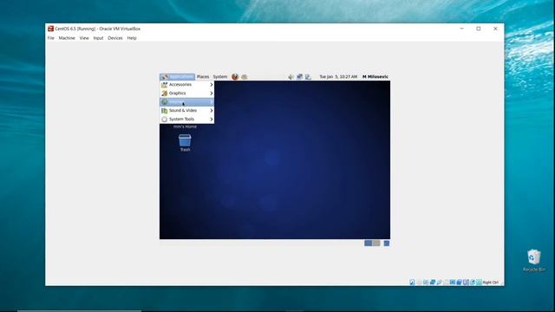This screenshot has width=555, height=312.
Task: Open the volume speaker icon in panel
Action: coord(291,77)
